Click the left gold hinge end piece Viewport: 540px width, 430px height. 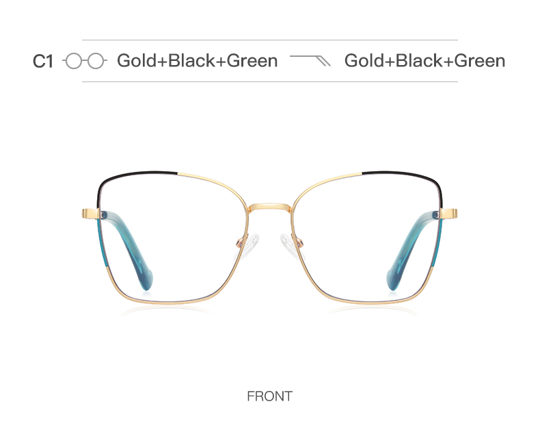click(x=91, y=214)
